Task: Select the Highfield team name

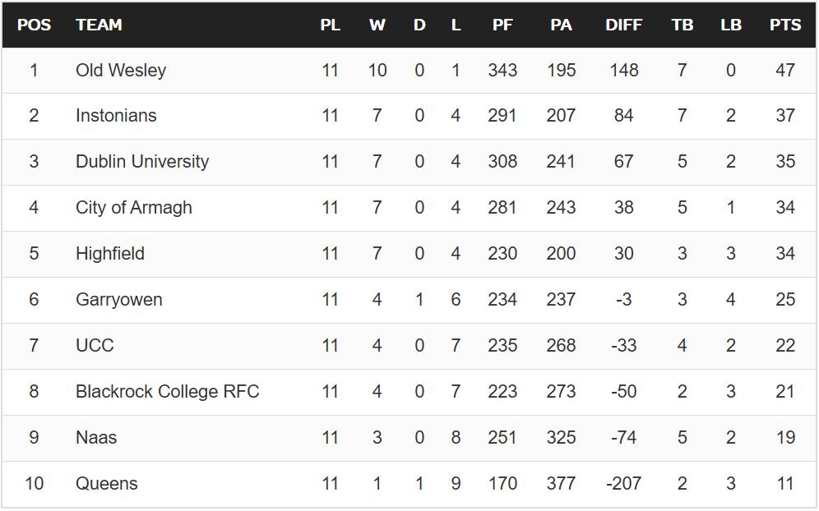Action: [110, 254]
